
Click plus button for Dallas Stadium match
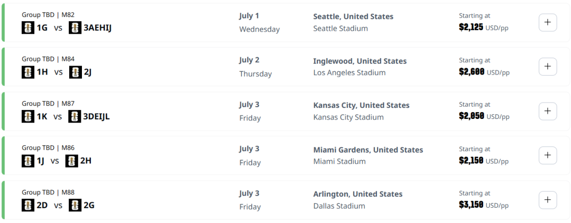click(547, 200)
